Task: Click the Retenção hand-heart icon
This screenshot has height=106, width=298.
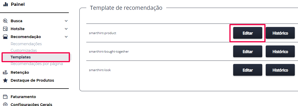Action: tap(6, 72)
